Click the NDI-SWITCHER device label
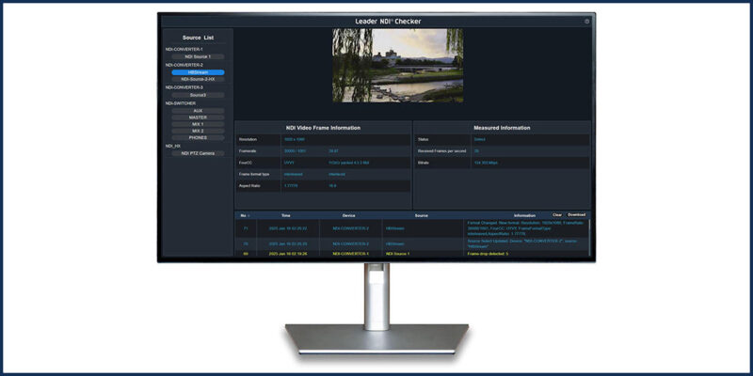Viewport: 753px width, 376px height. [181, 103]
